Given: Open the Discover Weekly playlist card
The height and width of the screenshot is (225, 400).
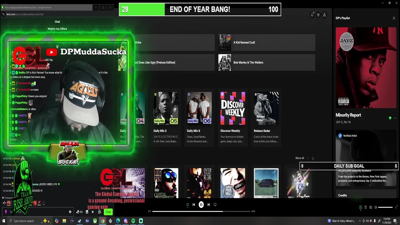Looking at the screenshot, I should click(x=233, y=117).
